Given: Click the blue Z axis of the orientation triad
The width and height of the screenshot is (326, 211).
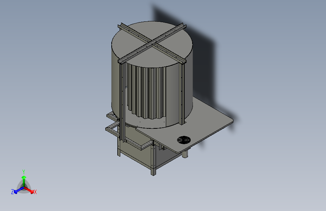Looking at the screenshot, I should click(x=19, y=190).
